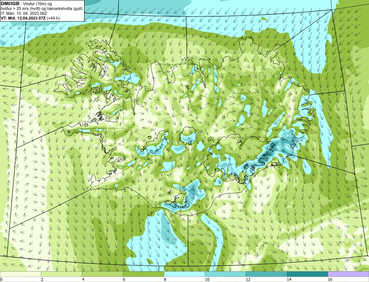Click the legend scale label '14'
369x282 pixels.
point(289,279)
